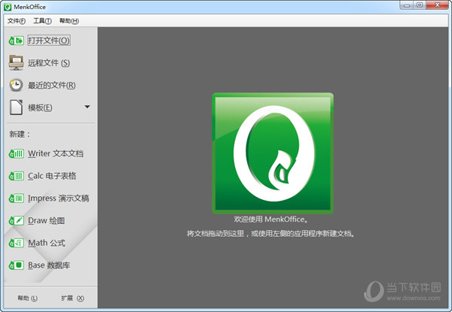The width and height of the screenshot is (452, 312).
Task: Open the 工具(T) menu
Action: coord(42,21)
